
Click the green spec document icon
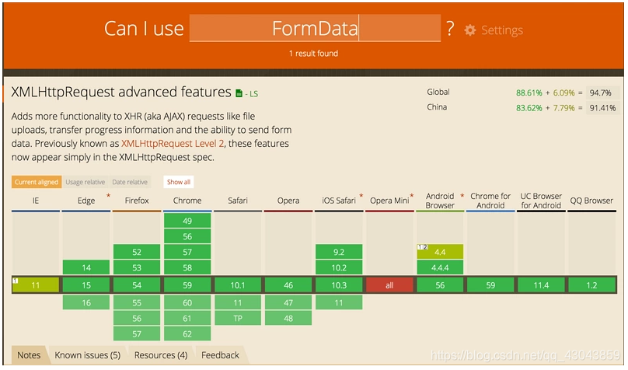tap(239, 94)
